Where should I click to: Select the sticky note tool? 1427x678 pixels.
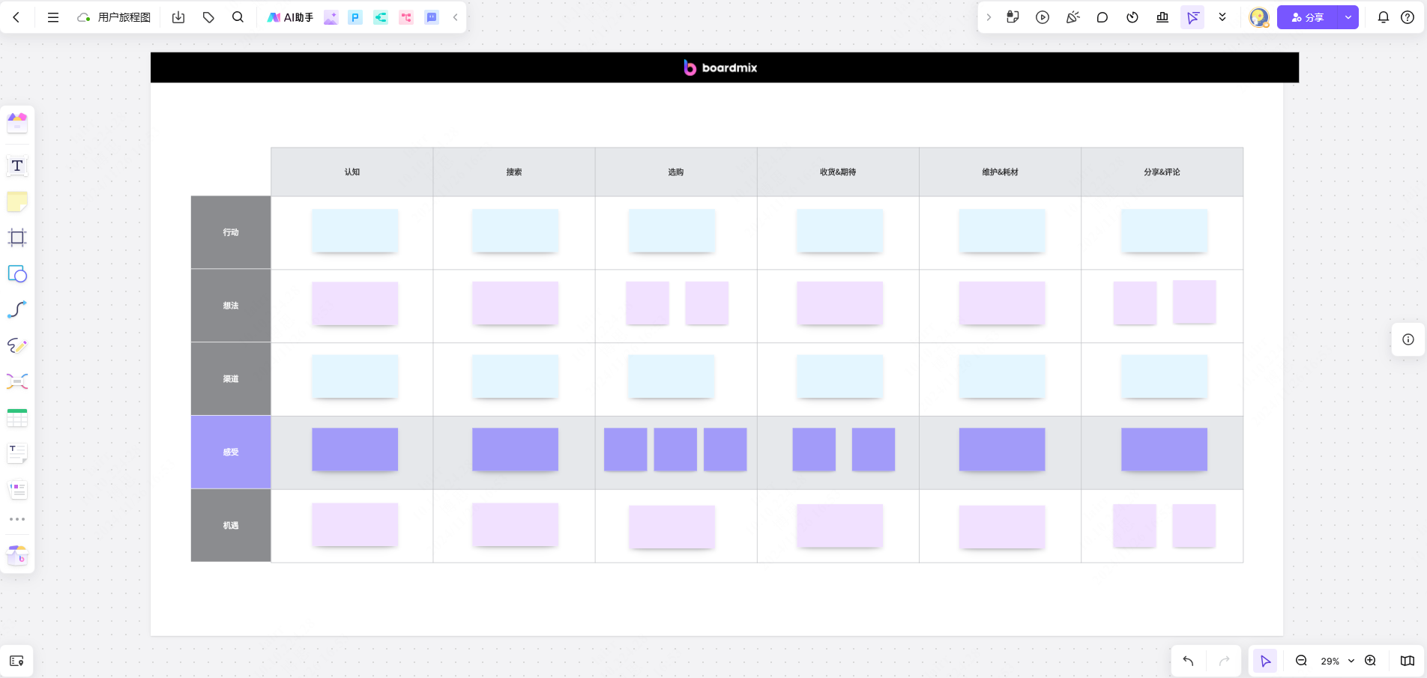click(x=17, y=202)
